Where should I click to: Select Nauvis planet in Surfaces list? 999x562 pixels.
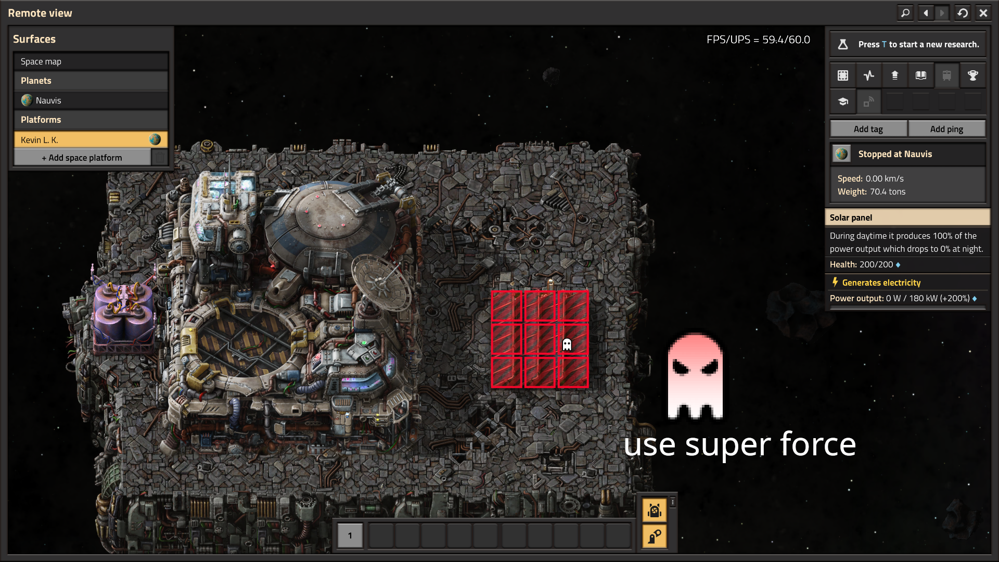coord(91,100)
